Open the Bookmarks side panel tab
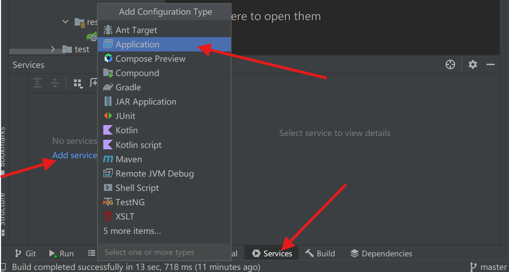 coord(3,150)
